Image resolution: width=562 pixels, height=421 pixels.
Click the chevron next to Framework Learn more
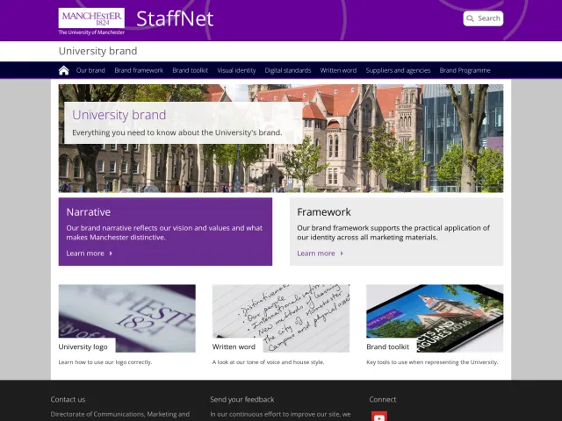click(x=342, y=253)
